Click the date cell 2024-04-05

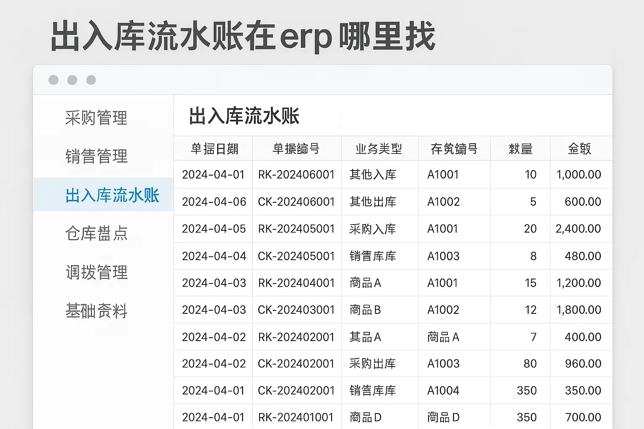click(x=214, y=229)
